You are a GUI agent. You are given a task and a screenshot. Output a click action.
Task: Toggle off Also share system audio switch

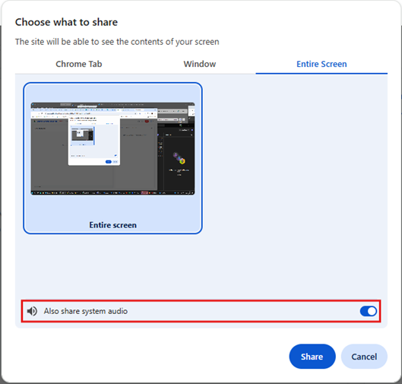[x=368, y=311]
